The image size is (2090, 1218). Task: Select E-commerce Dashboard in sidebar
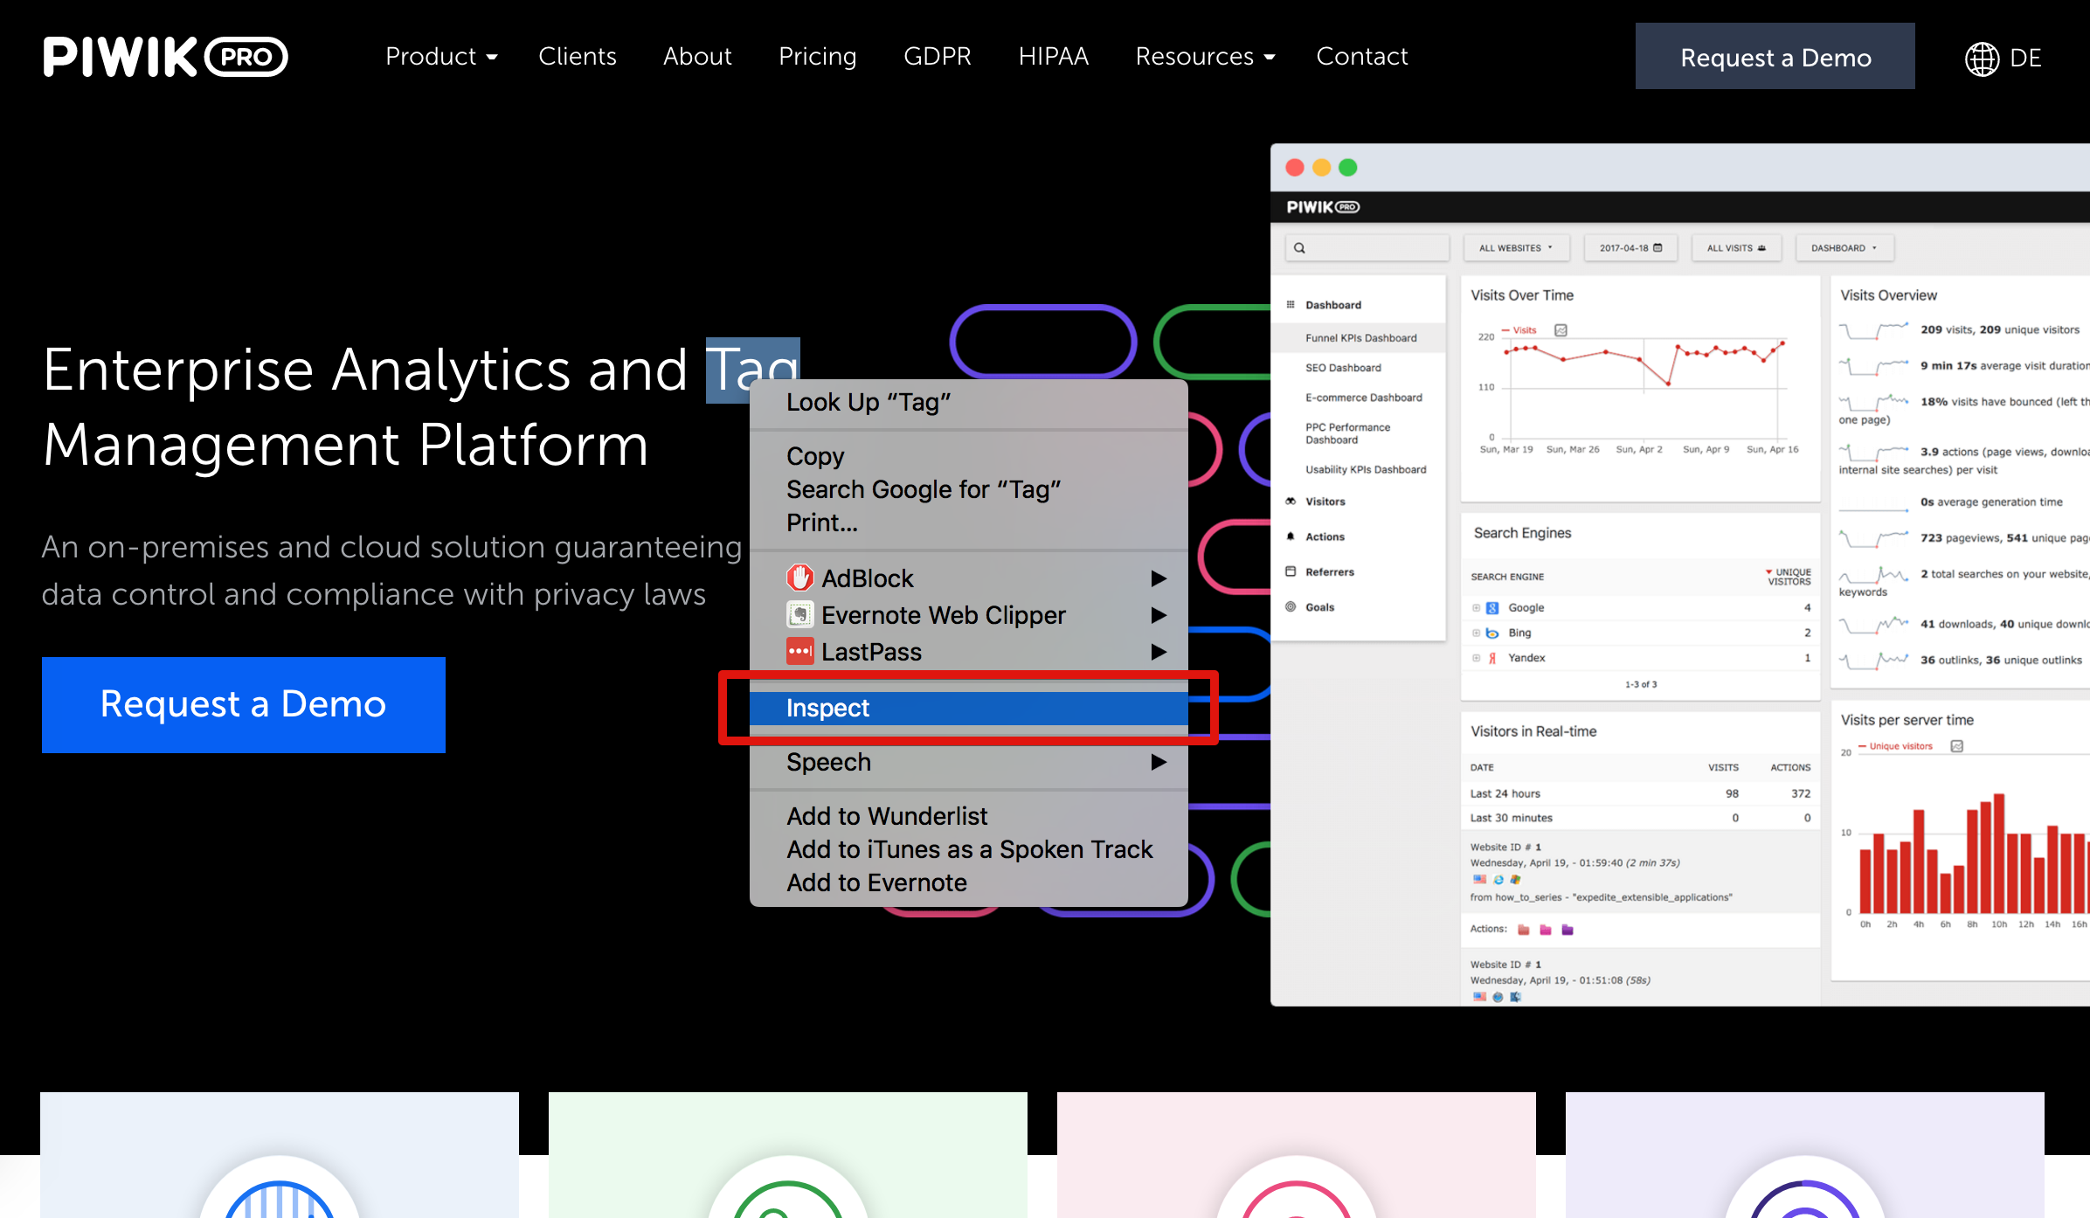[x=1363, y=398]
